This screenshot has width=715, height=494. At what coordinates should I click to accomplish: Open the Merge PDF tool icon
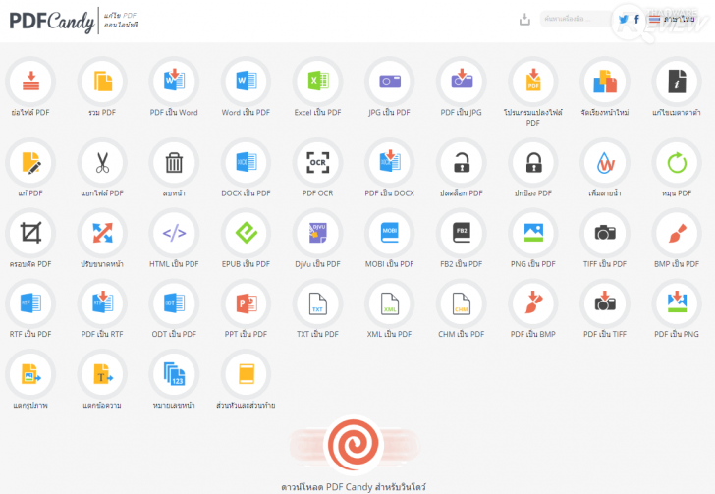click(102, 82)
